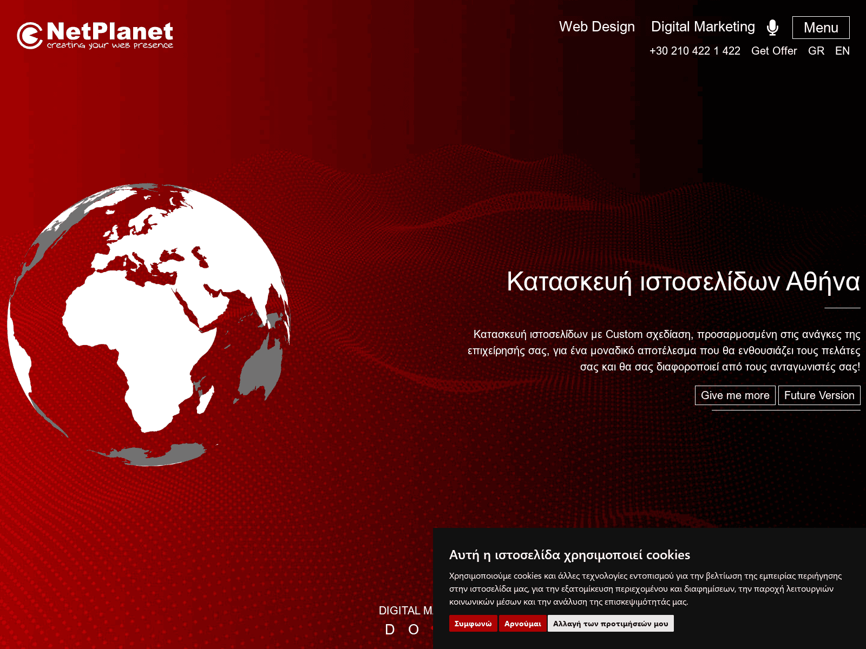Select the Get Offer menu item
This screenshot has width=866, height=649.
(x=774, y=51)
